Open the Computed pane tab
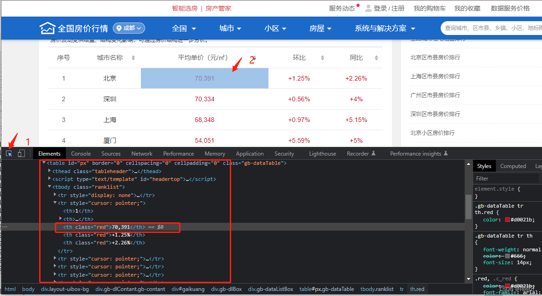 coord(513,166)
